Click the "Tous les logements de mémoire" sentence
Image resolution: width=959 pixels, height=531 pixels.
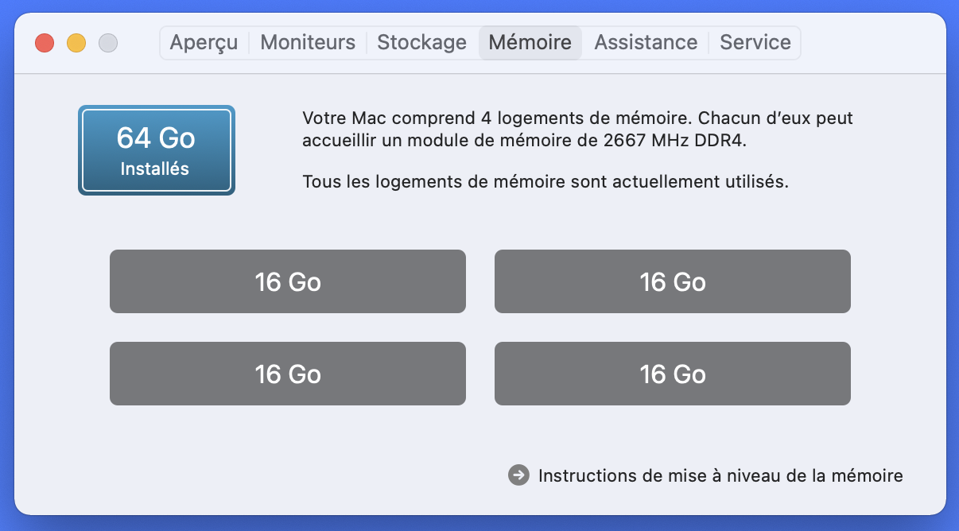pyautogui.click(x=546, y=181)
